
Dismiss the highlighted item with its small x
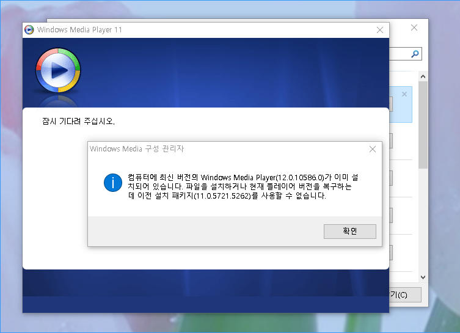[x=404, y=94]
